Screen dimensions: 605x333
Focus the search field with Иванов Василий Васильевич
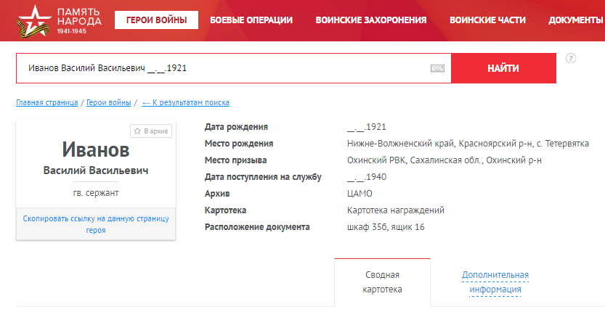pyautogui.click(x=233, y=68)
